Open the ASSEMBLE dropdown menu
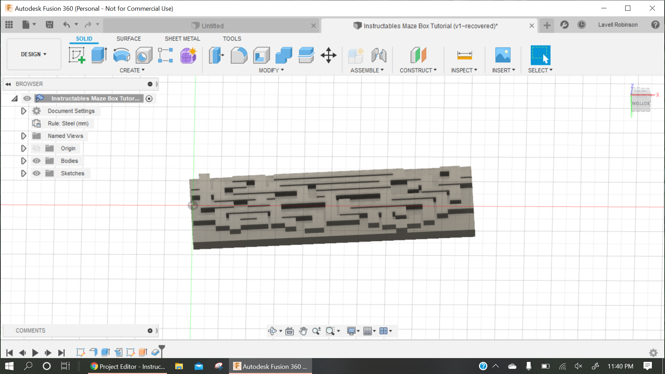Screen dimensions: 665x374 (367, 70)
